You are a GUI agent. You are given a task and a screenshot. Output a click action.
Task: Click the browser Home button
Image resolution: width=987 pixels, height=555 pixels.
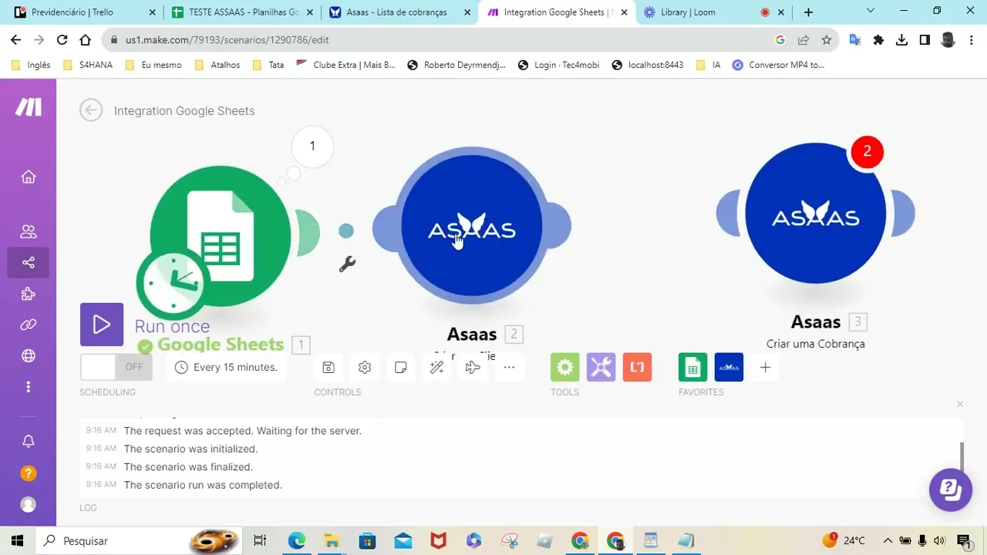[x=86, y=40]
